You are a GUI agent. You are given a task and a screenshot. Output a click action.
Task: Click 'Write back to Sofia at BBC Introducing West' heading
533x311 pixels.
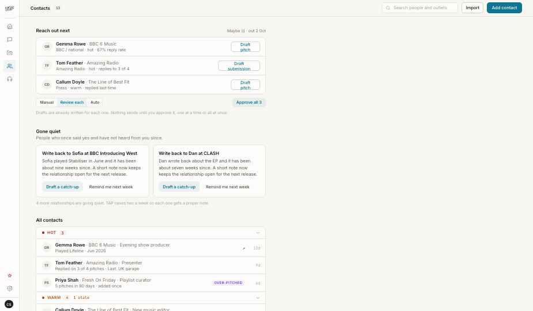pos(89,153)
